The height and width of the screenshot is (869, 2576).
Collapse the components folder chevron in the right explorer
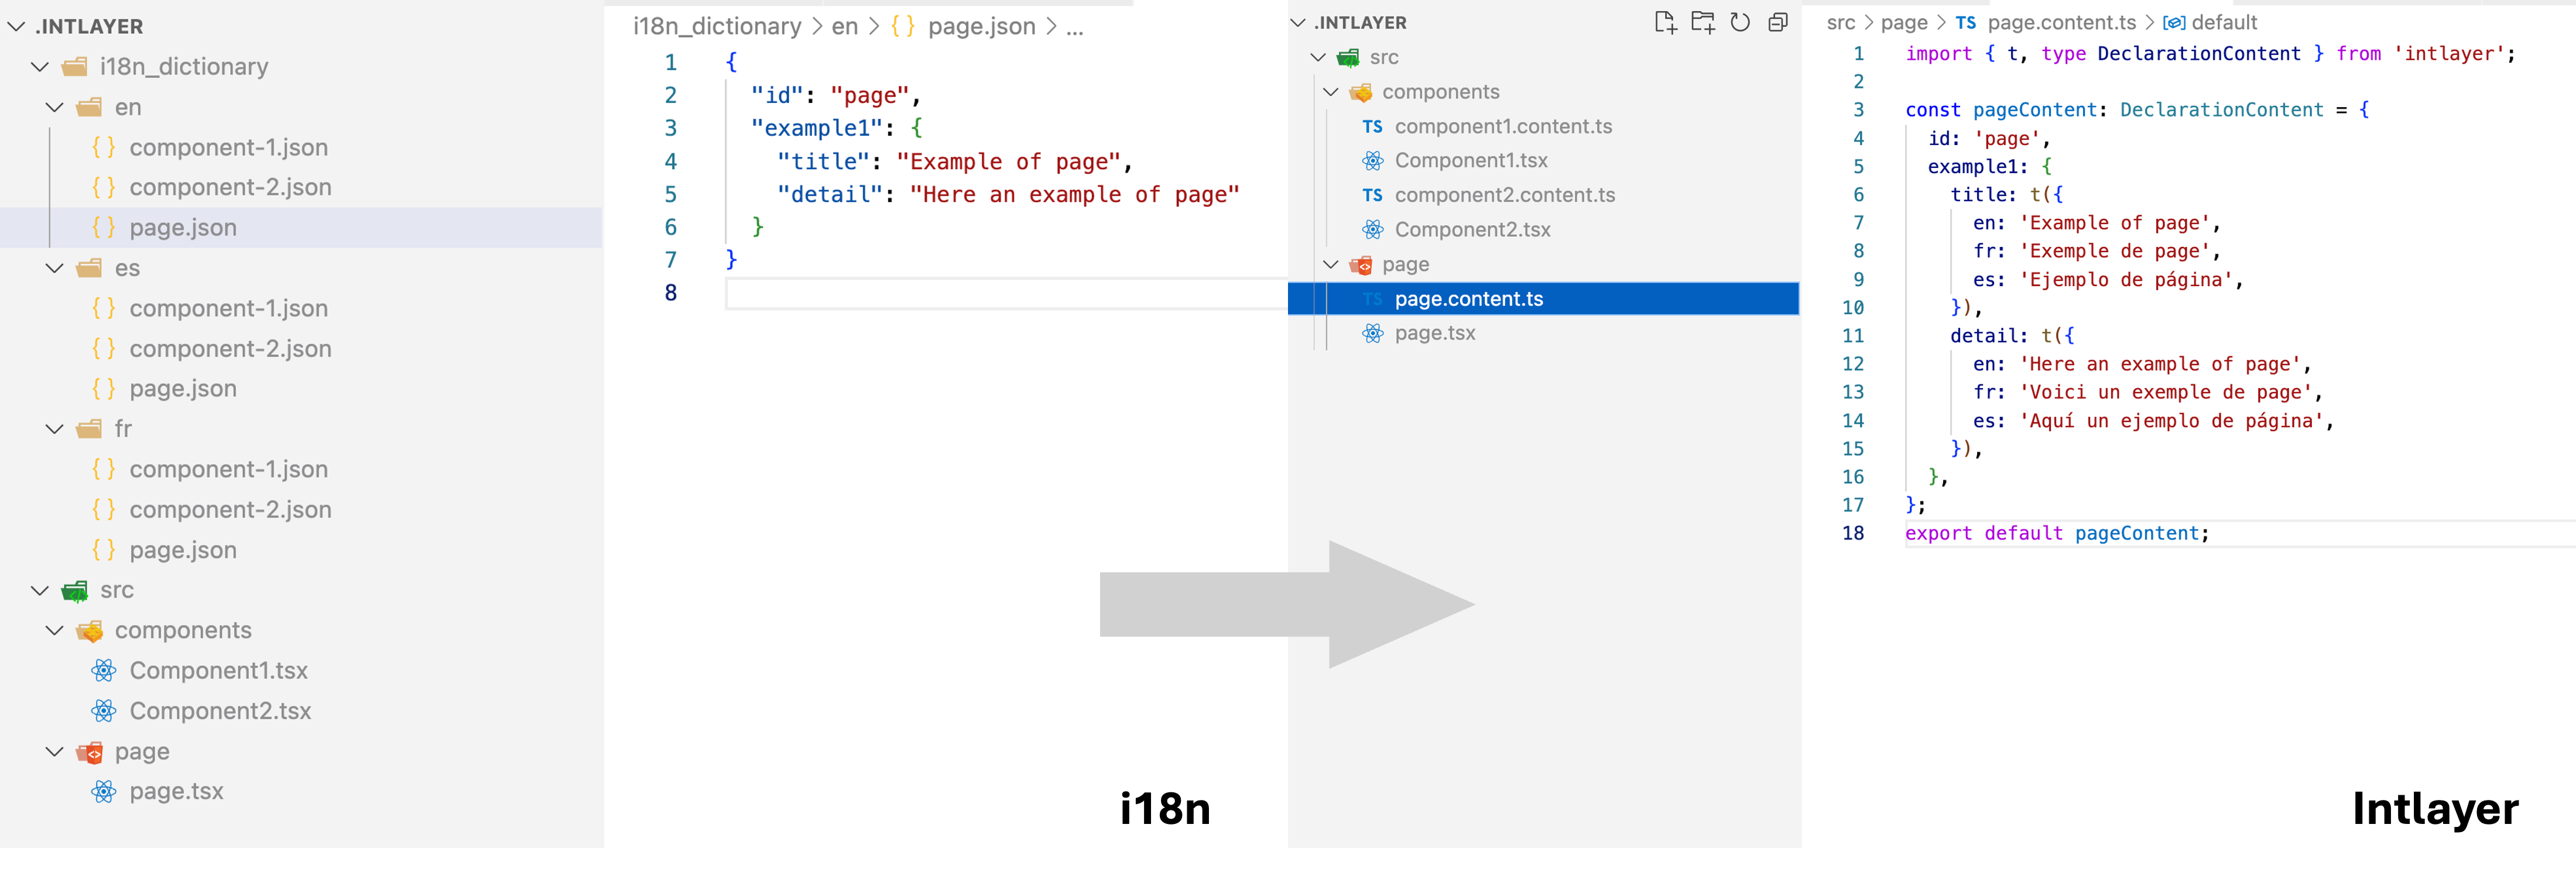(1331, 92)
